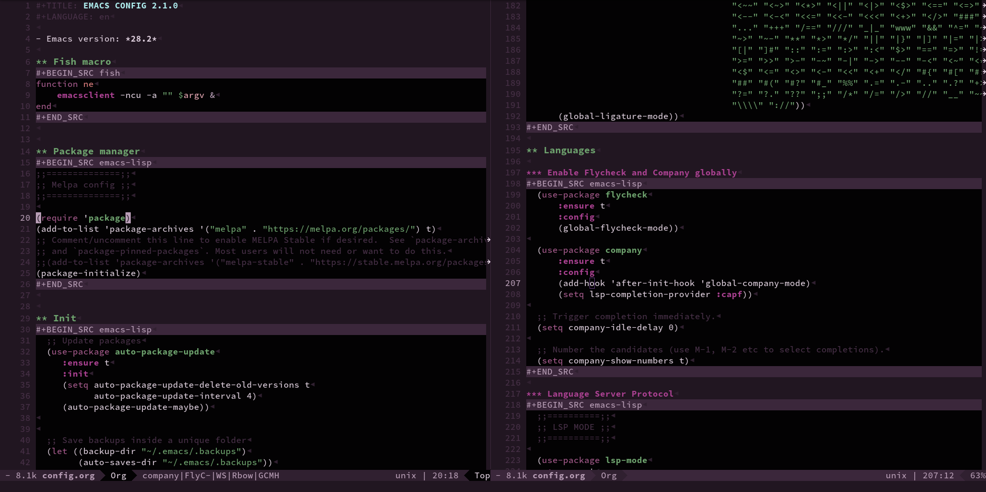Click unix line-ending indicator in left mode line
Viewport: 986px width, 492px height.
click(x=405, y=475)
